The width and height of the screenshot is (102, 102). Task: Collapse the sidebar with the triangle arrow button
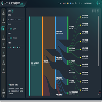[x=3, y=96]
